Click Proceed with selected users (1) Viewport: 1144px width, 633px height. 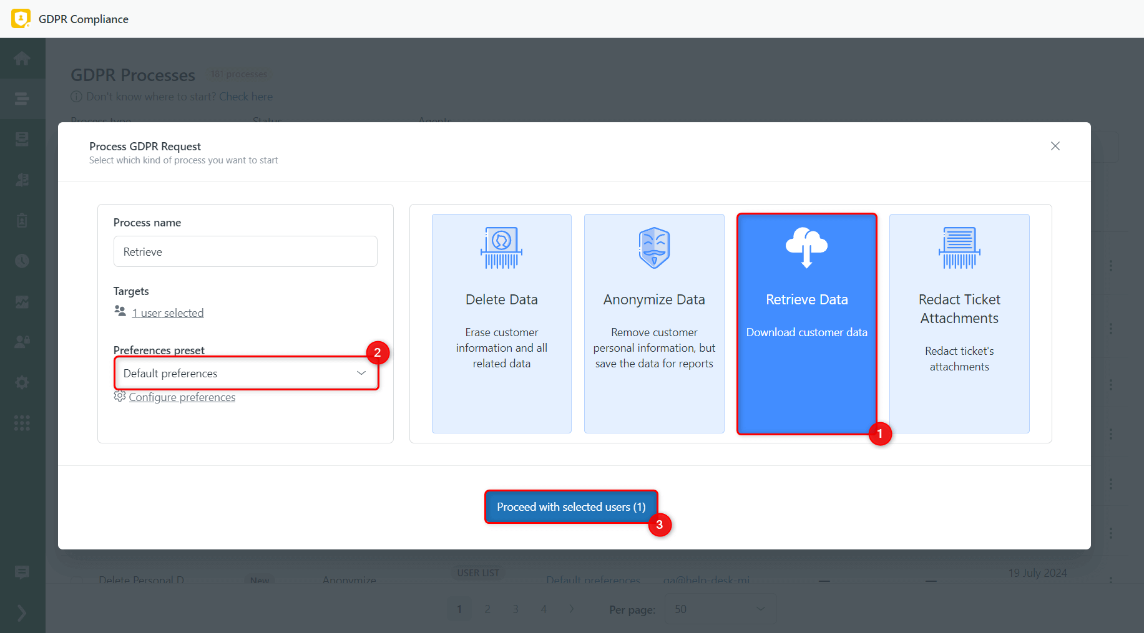pyautogui.click(x=571, y=507)
